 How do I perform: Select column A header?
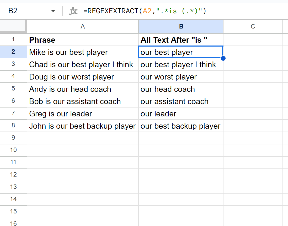pyautogui.click(x=83, y=26)
